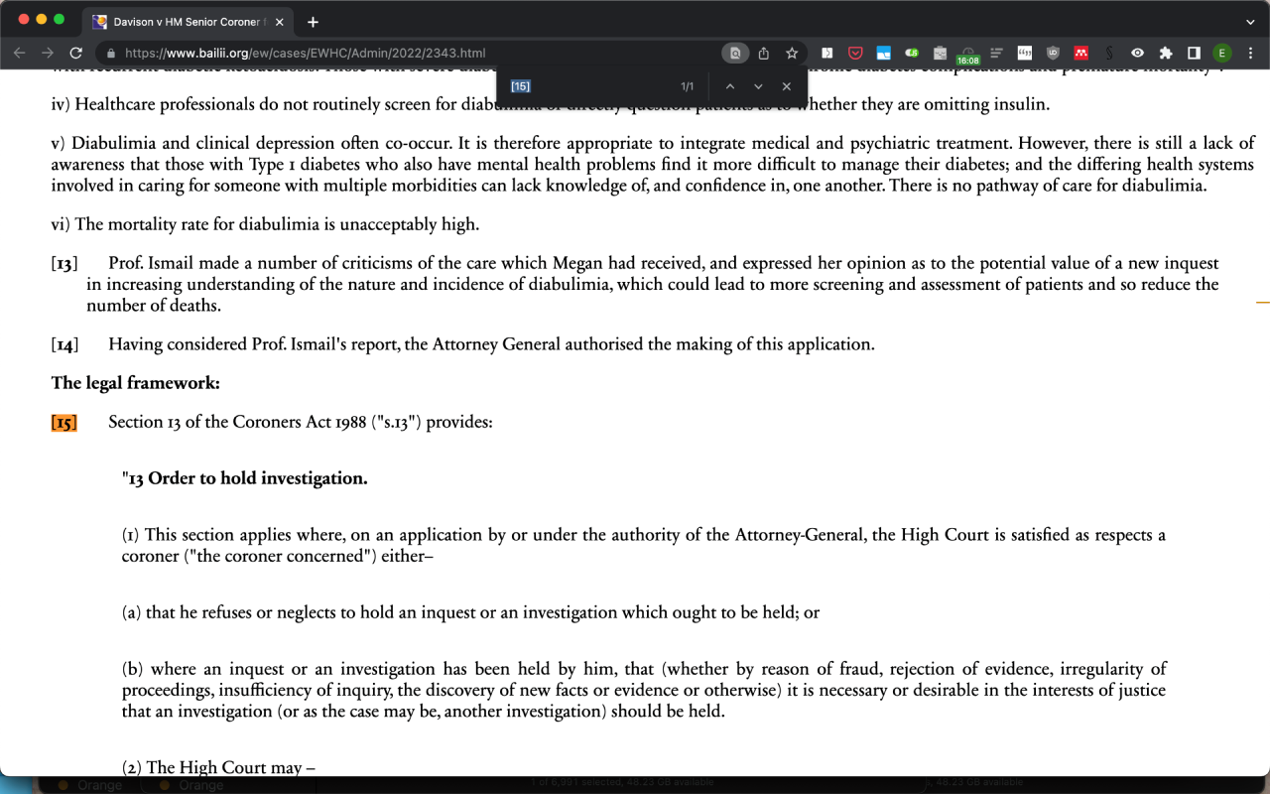Screen dimensions: 1270x794
Task: Click the find-in-page toolbar icon
Action: click(x=735, y=53)
